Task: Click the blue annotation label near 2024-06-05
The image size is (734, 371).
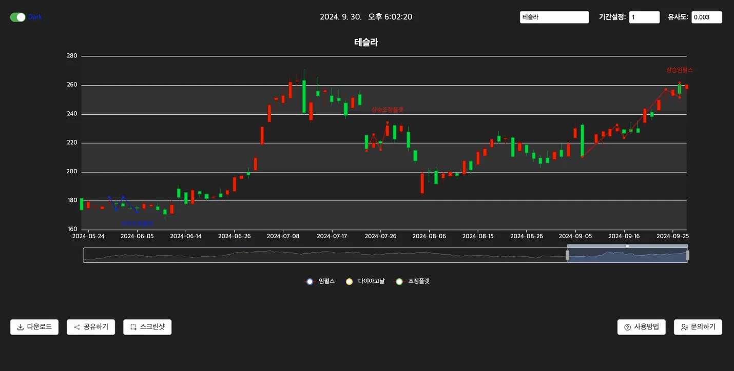Action: click(137, 223)
